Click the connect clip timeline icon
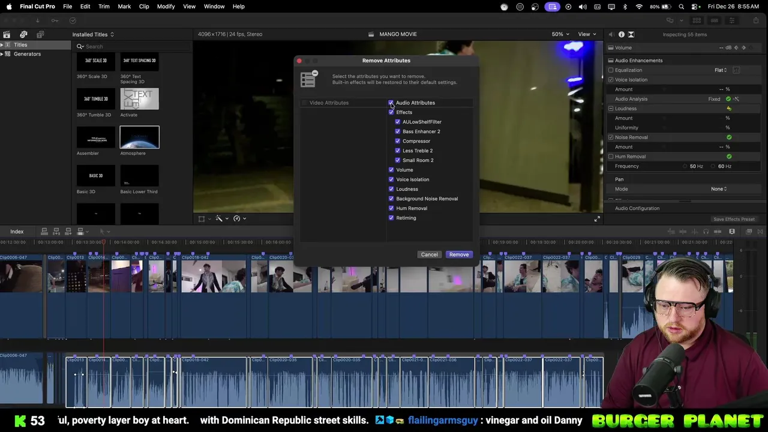 [x=44, y=232]
